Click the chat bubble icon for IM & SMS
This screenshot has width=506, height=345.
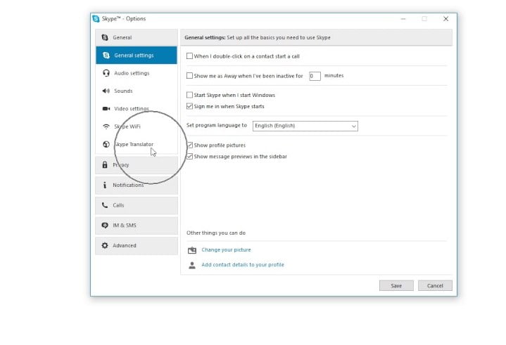[x=105, y=225]
